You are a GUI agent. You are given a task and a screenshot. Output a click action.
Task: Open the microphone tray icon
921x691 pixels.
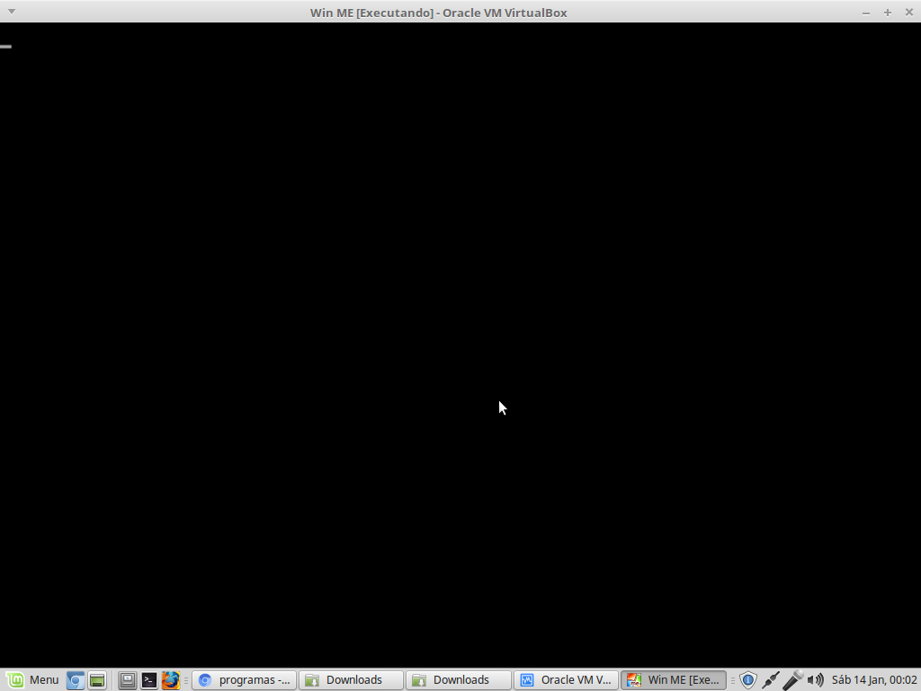coord(793,680)
